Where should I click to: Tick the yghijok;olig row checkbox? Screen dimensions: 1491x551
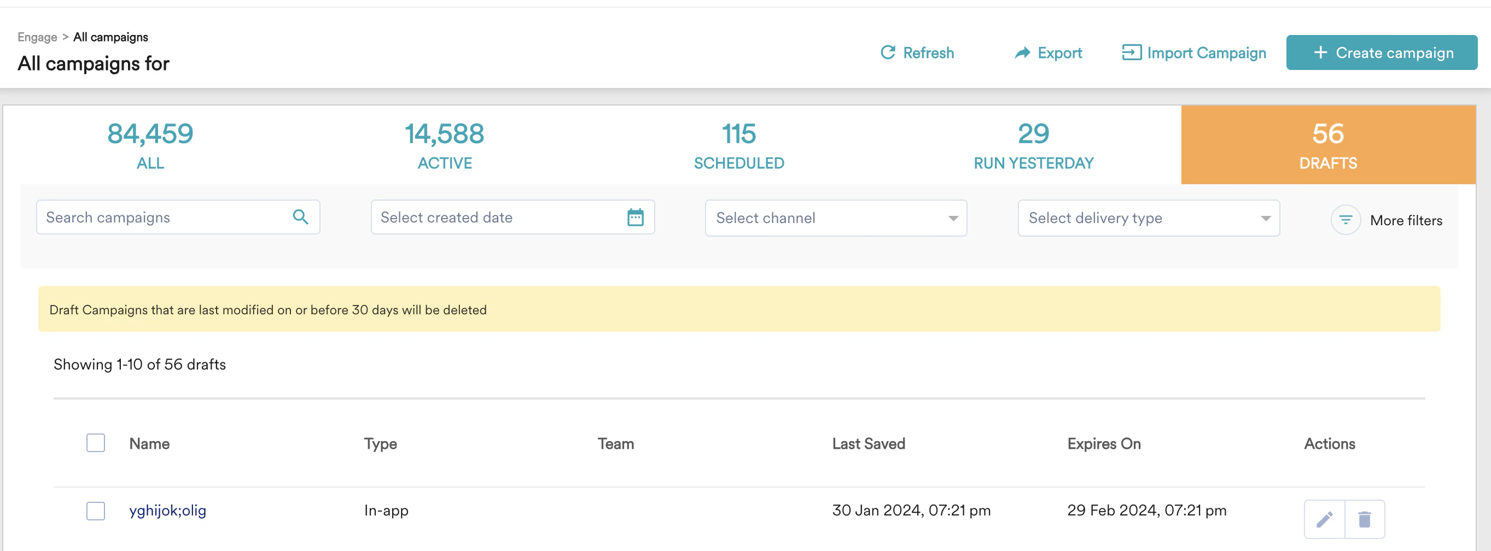[x=96, y=511]
